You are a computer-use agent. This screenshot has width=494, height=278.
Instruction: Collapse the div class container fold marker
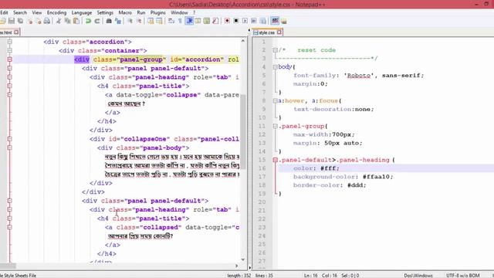coord(10,50)
